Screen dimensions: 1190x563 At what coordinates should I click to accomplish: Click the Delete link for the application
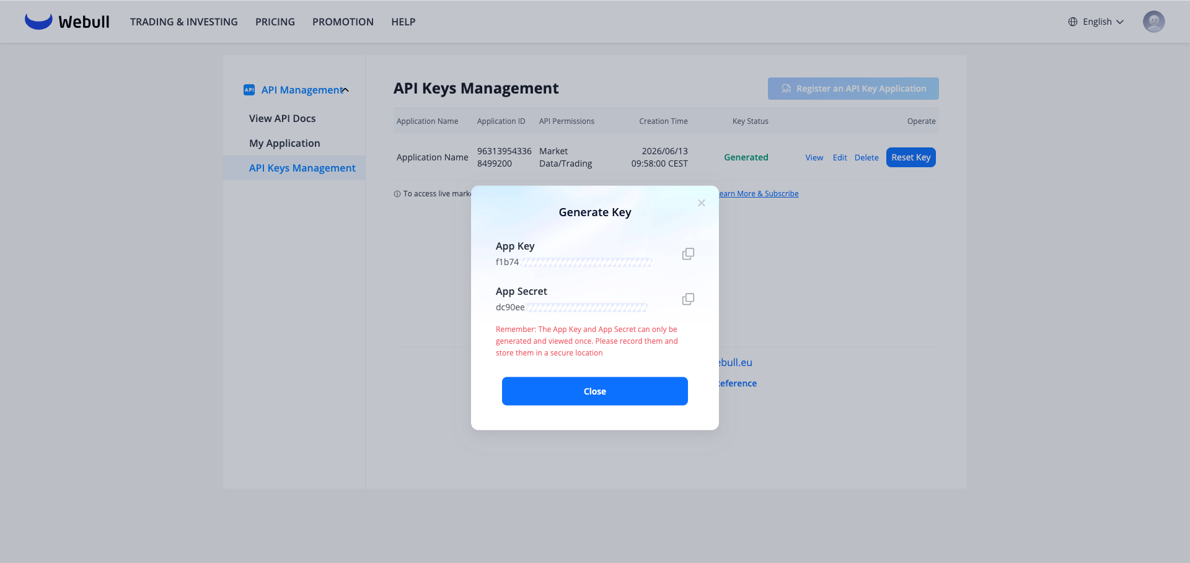[866, 157]
